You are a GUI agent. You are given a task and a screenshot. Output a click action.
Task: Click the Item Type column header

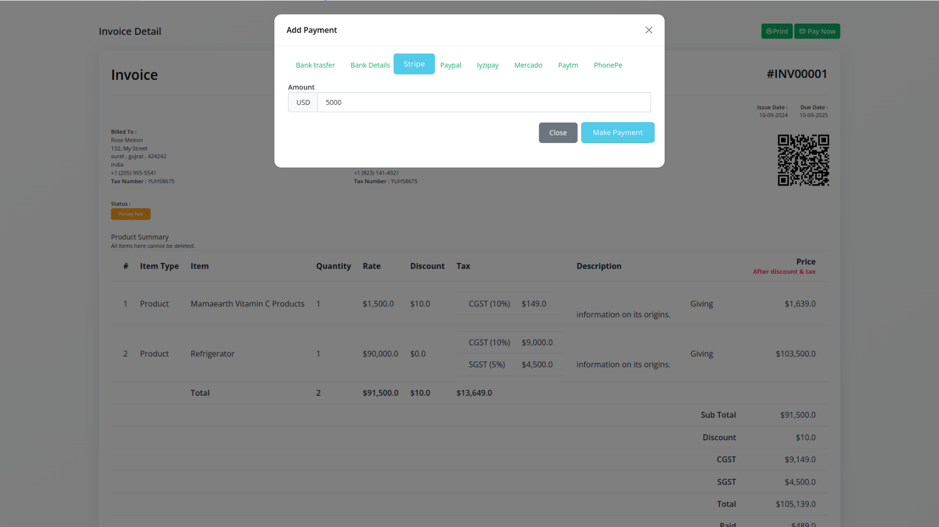(x=159, y=266)
